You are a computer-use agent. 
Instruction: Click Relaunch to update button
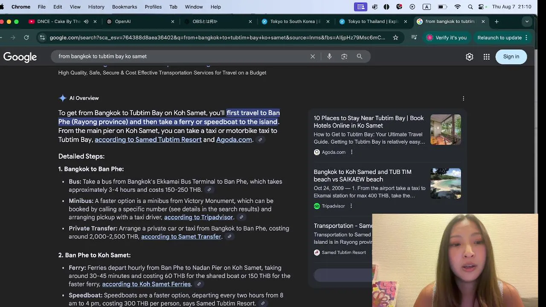click(x=500, y=38)
